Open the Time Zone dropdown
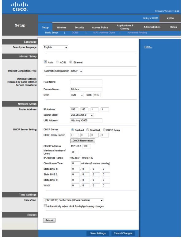This screenshot has height=239, width=184. tap(73, 200)
